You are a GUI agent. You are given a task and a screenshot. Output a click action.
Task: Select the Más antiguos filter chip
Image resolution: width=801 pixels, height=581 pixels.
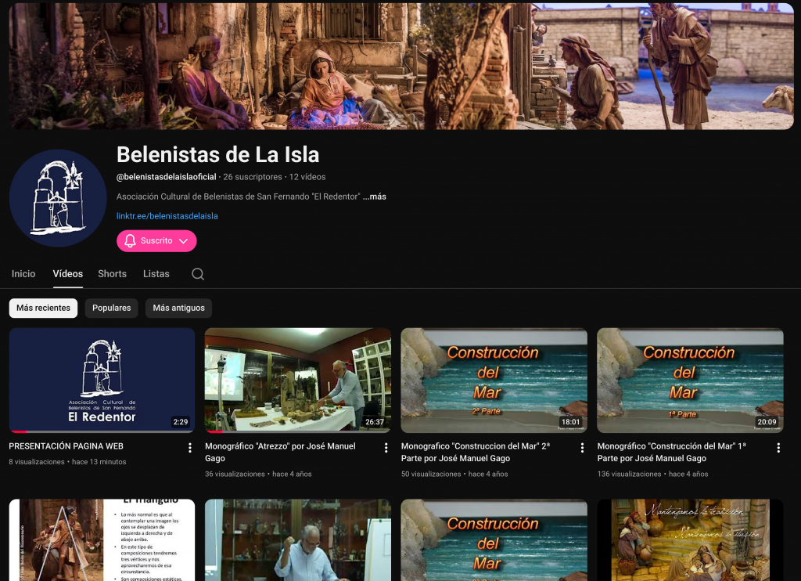coord(178,308)
